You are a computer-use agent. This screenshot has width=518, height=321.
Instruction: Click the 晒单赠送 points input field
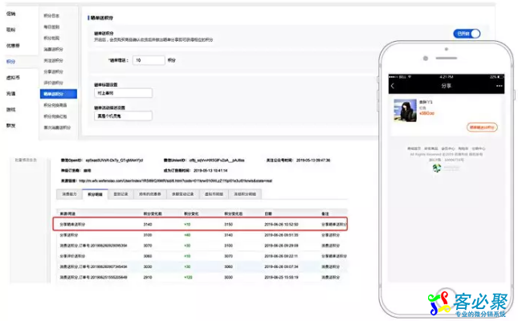tap(148, 60)
